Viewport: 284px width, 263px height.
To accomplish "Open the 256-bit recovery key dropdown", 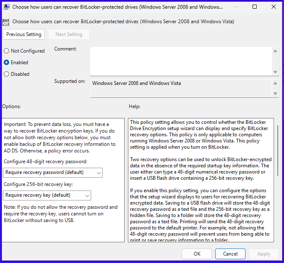I will [x=47, y=195].
